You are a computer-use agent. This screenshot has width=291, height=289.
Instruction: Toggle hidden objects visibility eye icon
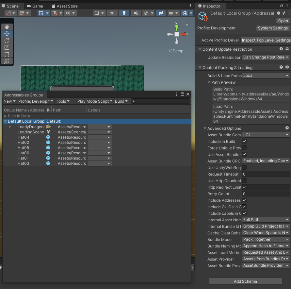coord(161,13)
